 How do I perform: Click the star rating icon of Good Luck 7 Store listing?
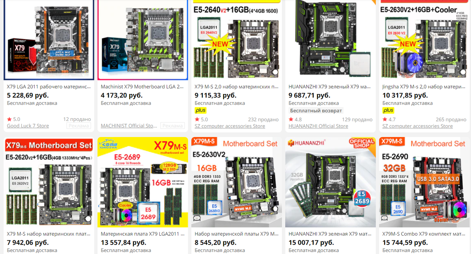pyautogui.click(x=9, y=119)
